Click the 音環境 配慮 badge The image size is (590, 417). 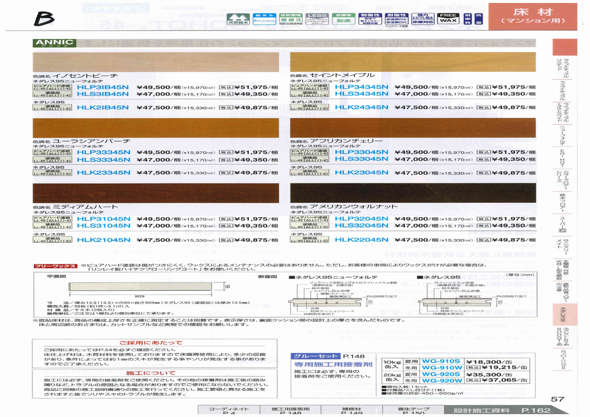pyautogui.click(x=343, y=19)
